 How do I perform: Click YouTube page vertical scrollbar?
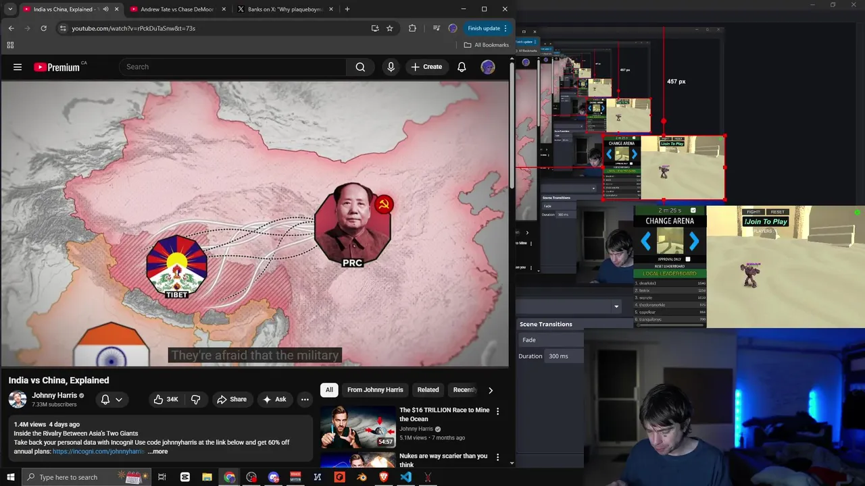[512, 126]
